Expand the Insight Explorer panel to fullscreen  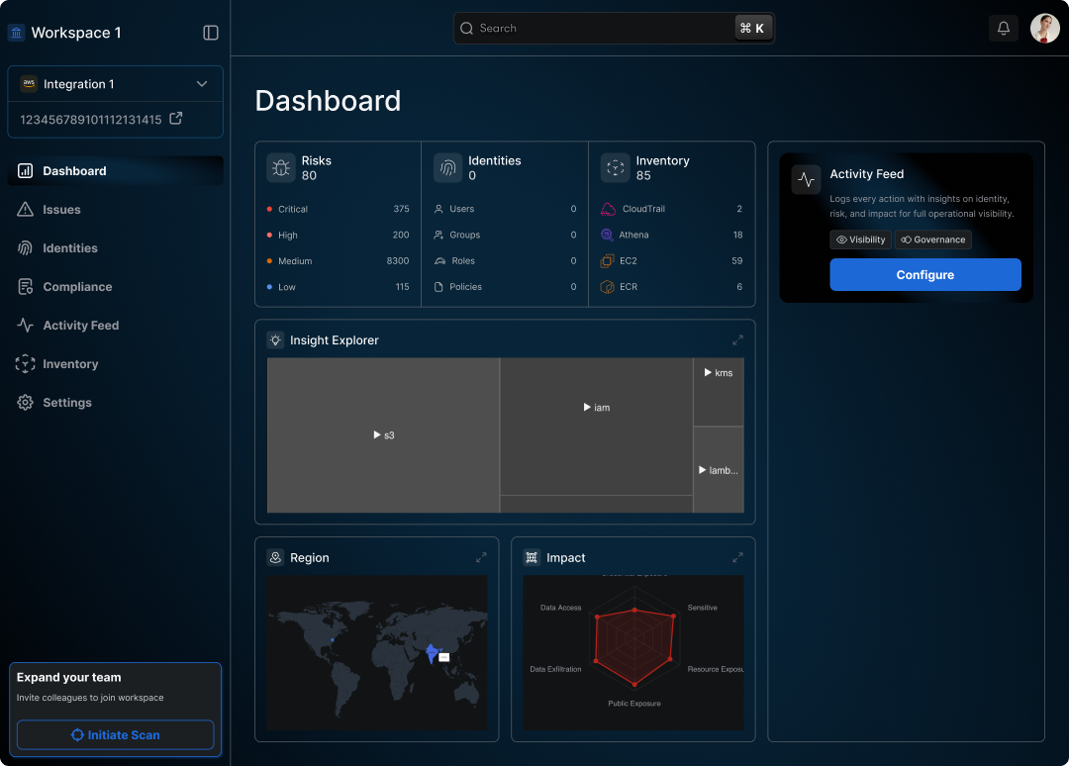(x=737, y=339)
